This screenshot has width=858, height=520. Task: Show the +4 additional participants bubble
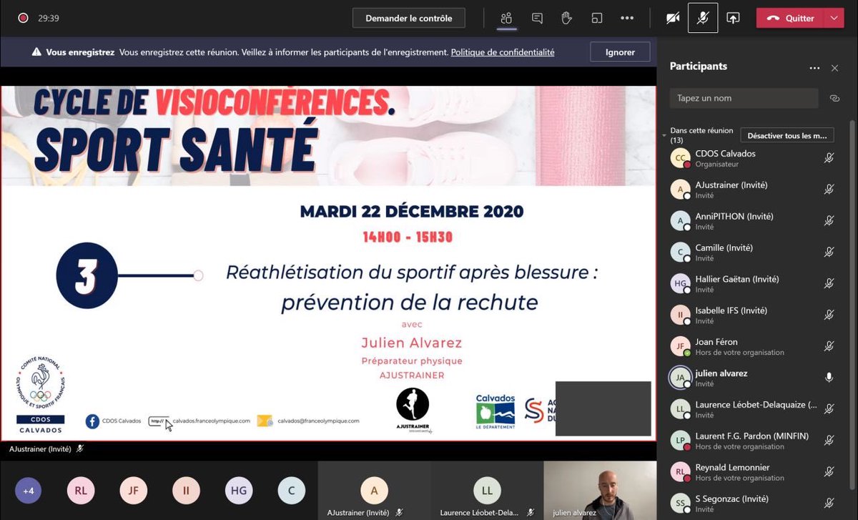tap(29, 491)
